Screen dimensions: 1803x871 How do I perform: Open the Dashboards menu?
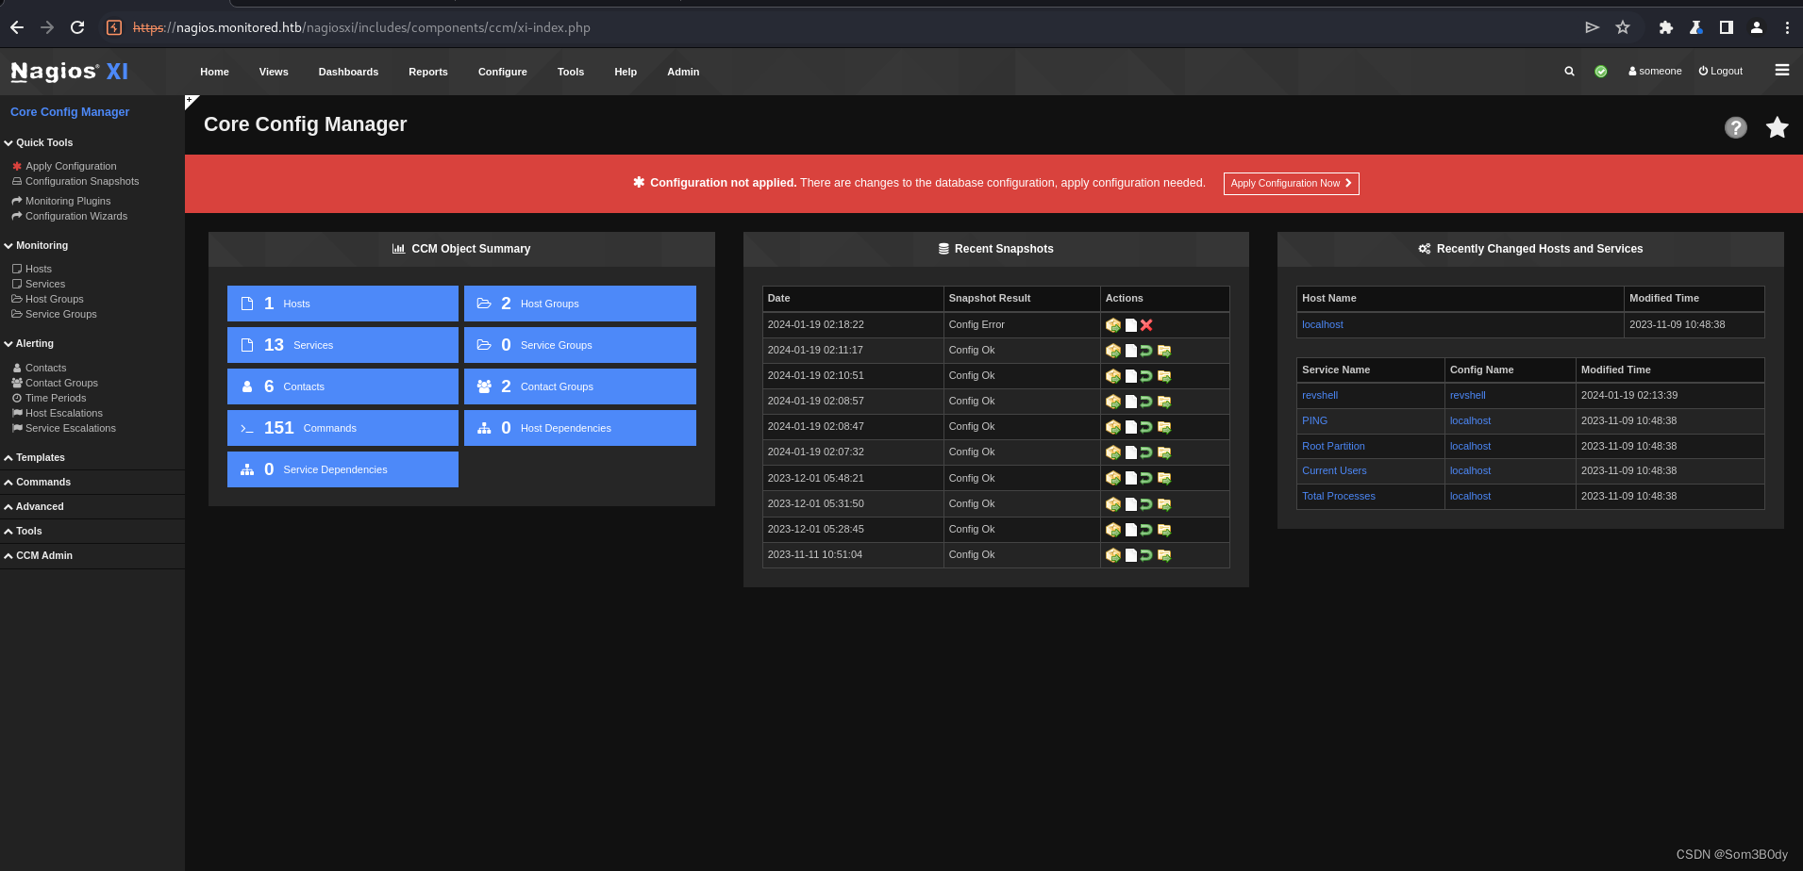[x=348, y=72]
